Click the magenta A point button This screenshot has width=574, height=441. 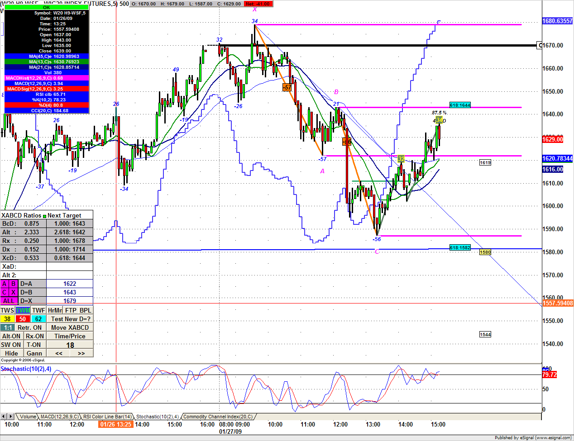coord(5,284)
